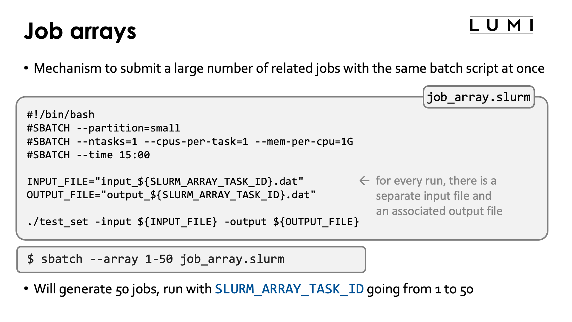
Task: Click the left arrow beside the annotation
Action: point(364,181)
